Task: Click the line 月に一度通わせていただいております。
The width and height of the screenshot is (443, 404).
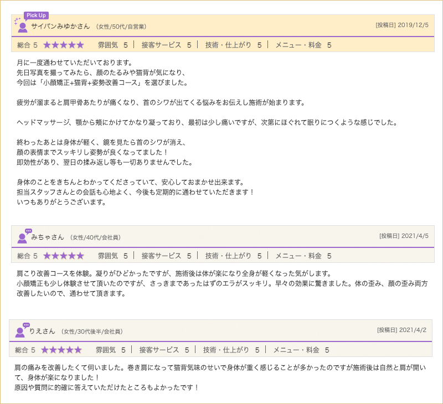Action: coord(75,63)
